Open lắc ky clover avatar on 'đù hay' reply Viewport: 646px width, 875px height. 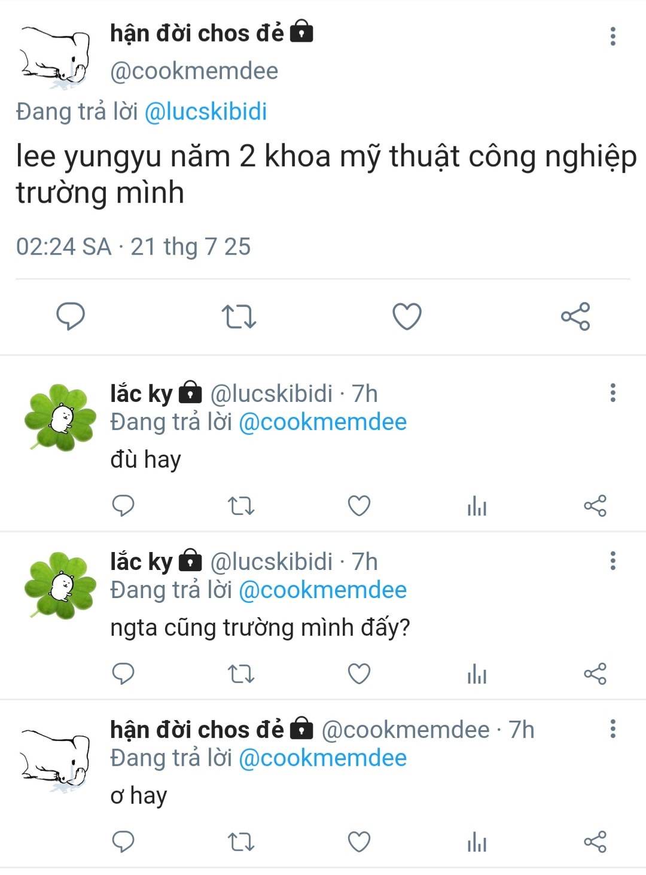60,417
